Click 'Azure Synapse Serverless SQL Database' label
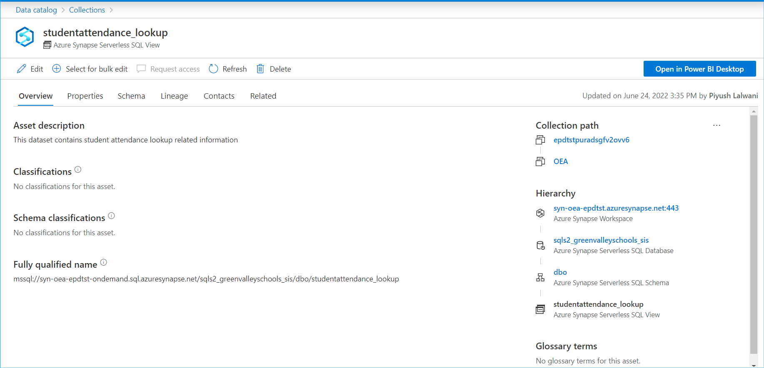This screenshot has height=368, width=764. [x=613, y=251]
